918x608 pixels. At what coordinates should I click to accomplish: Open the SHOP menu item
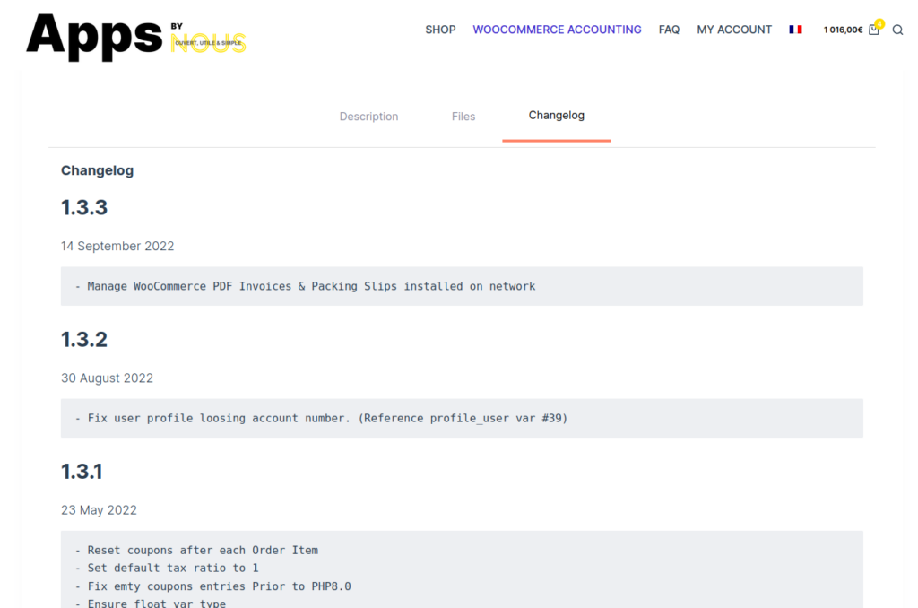(x=440, y=29)
